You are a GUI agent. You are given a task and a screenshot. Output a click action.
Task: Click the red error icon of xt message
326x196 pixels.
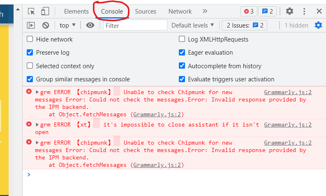(29, 124)
